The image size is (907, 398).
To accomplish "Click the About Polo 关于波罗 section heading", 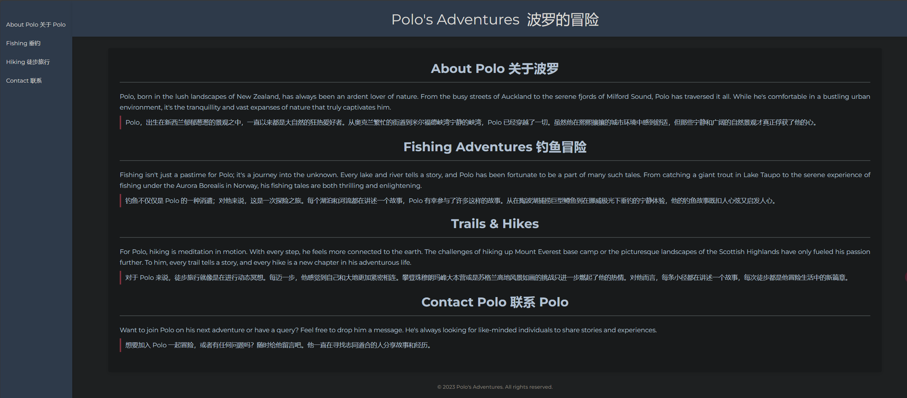I will [495, 69].
